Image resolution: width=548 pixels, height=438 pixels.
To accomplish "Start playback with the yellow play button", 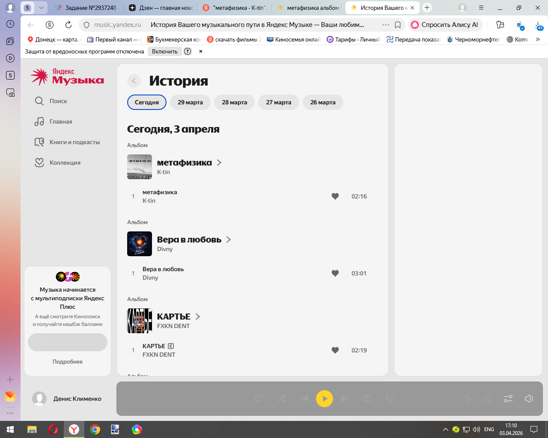I will [x=325, y=399].
